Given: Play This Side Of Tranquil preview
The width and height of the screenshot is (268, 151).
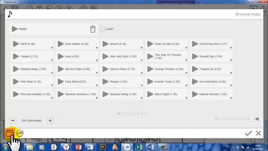Looking at the screenshot, I should click(150, 57).
